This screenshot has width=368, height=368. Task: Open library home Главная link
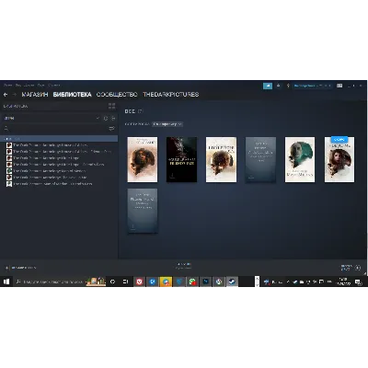tap(16, 106)
